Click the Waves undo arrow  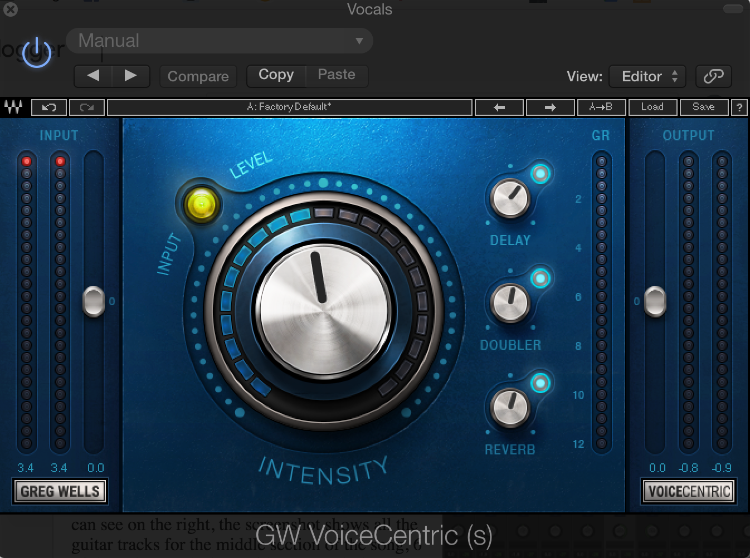(49, 107)
